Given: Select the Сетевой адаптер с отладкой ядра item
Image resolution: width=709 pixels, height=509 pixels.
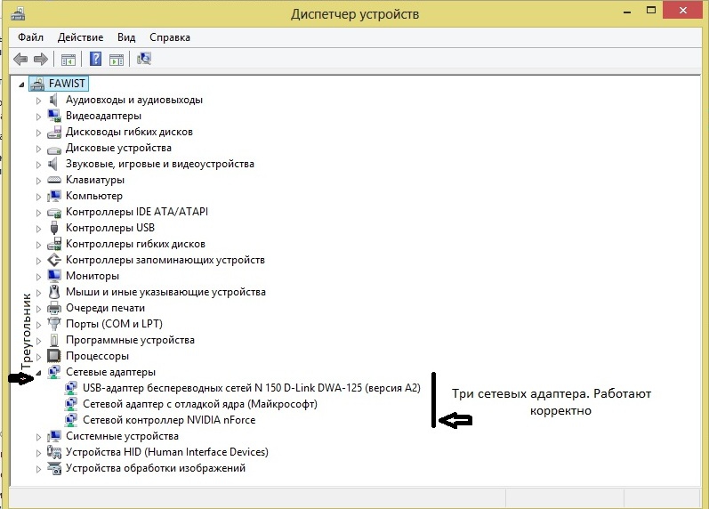Looking at the screenshot, I should coord(199,404).
